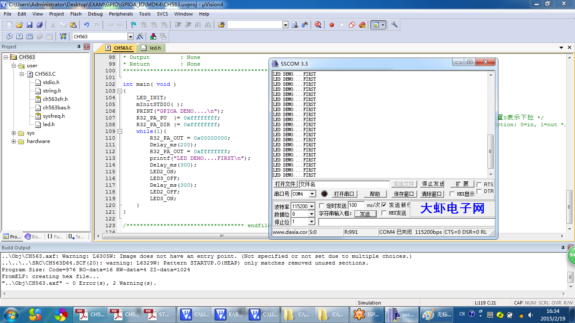Collapse main function fold at line 103
Viewport: 575px width, 323px height.
(120, 91)
